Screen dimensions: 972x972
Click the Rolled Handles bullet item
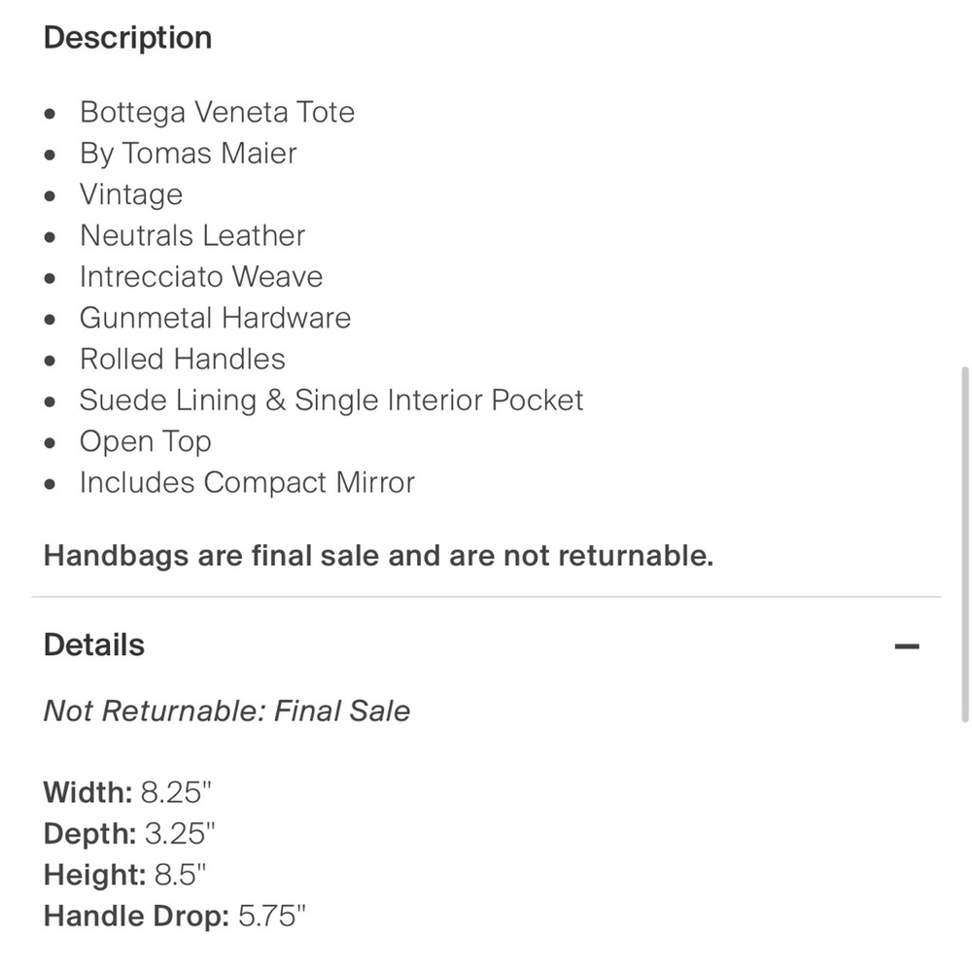click(183, 359)
